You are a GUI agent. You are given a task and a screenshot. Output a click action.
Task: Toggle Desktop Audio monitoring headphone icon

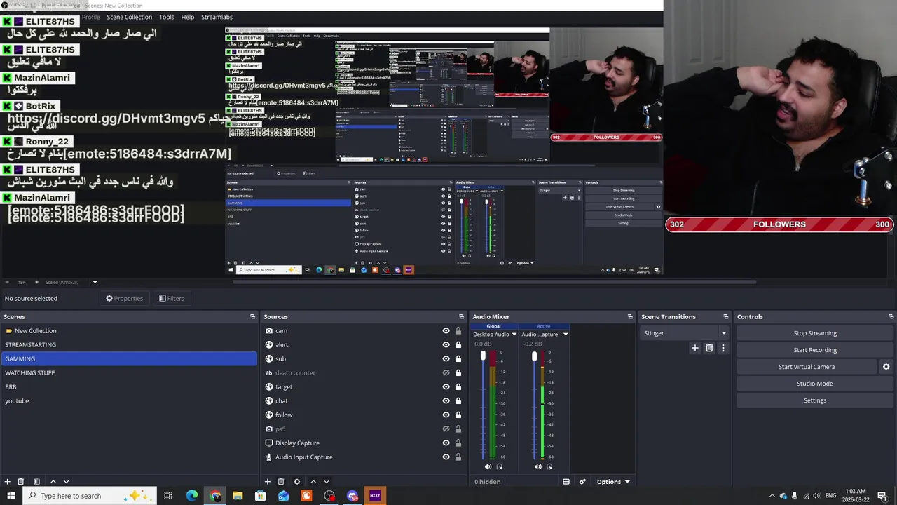(x=500, y=466)
